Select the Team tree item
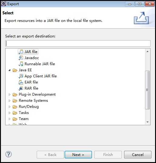Image resolution: width=156 pixels, height=163 pixels. pyautogui.click(x=24, y=119)
